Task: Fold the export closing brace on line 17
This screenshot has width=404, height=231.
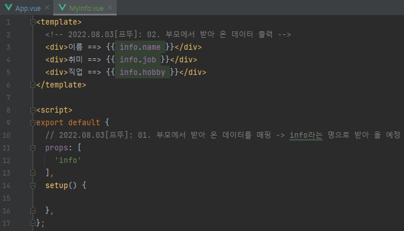Action: tap(33, 223)
